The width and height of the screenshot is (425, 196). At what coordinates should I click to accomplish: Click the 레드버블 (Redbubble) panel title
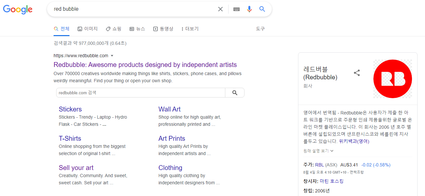[320, 73]
